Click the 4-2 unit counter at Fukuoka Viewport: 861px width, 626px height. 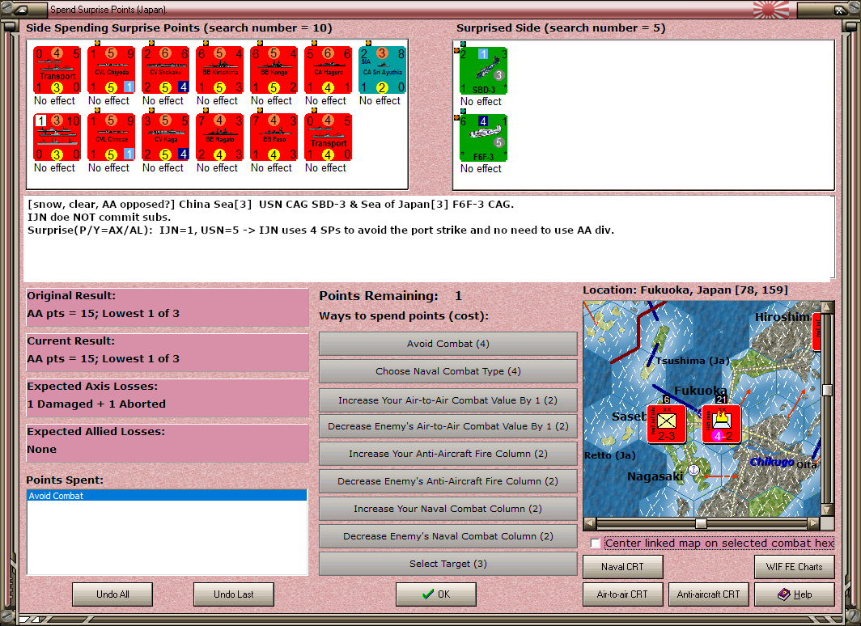[x=722, y=424]
